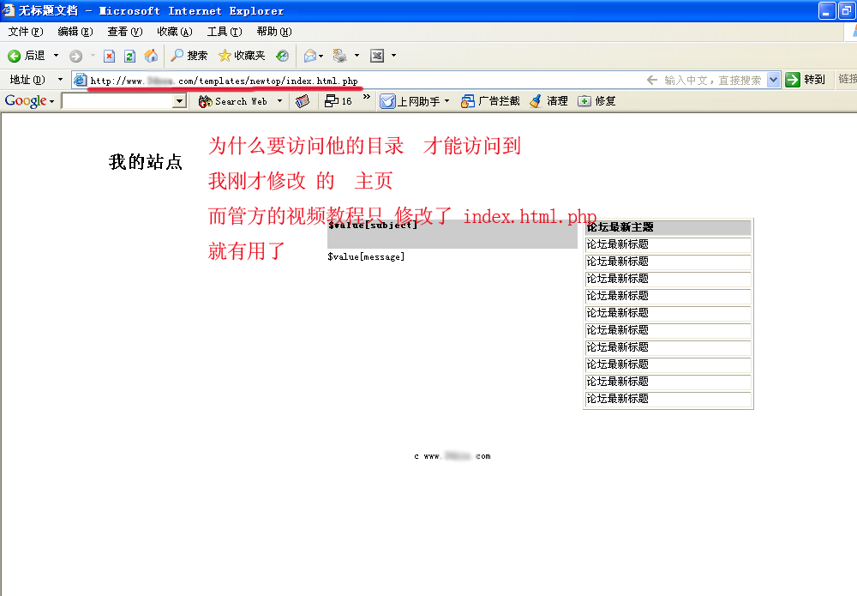Click the $value[subject] heading text
The width and height of the screenshot is (857, 596).
tap(373, 225)
